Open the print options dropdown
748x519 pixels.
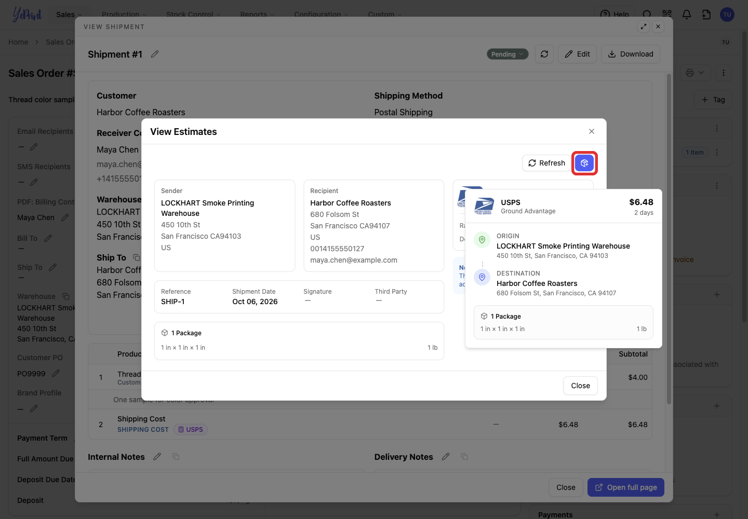(695, 73)
